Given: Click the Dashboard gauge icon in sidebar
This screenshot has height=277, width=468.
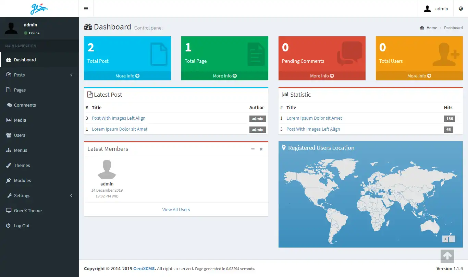Looking at the screenshot, I should (x=9, y=60).
